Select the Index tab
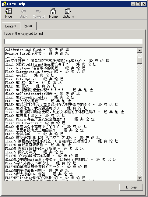This screenshot has height=197, width=148. (x=28, y=26)
